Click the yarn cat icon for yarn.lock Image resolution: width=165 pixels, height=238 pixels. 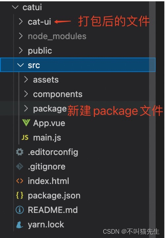coord(20,224)
